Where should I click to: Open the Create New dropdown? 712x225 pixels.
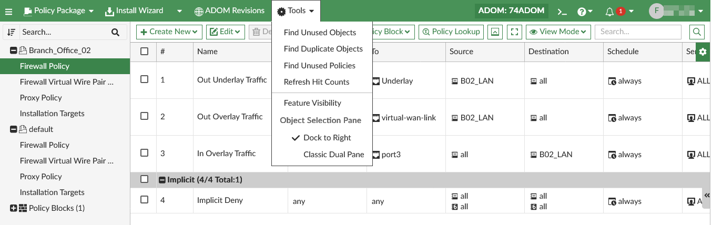(x=169, y=32)
